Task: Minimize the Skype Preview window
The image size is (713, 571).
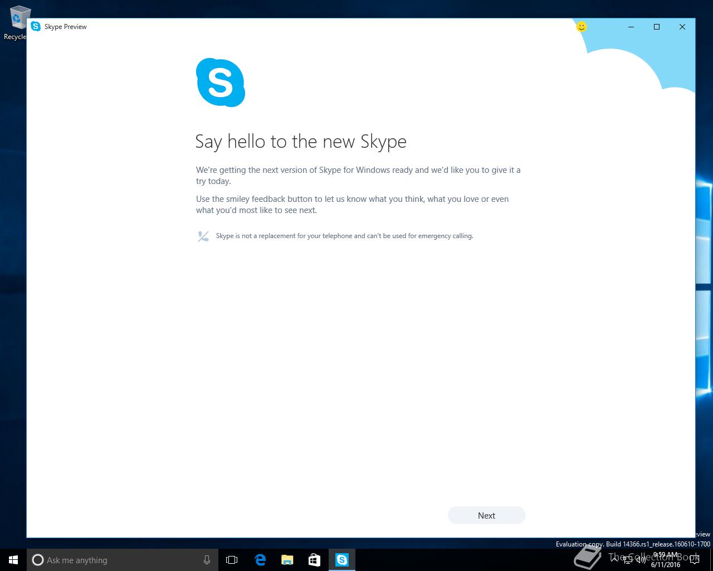Action: coord(631,27)
